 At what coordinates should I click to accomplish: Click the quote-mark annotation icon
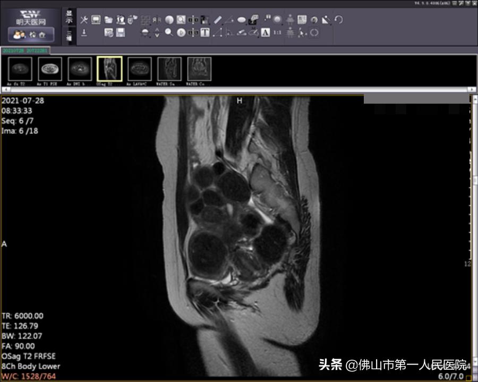click(x=267, y=18)
